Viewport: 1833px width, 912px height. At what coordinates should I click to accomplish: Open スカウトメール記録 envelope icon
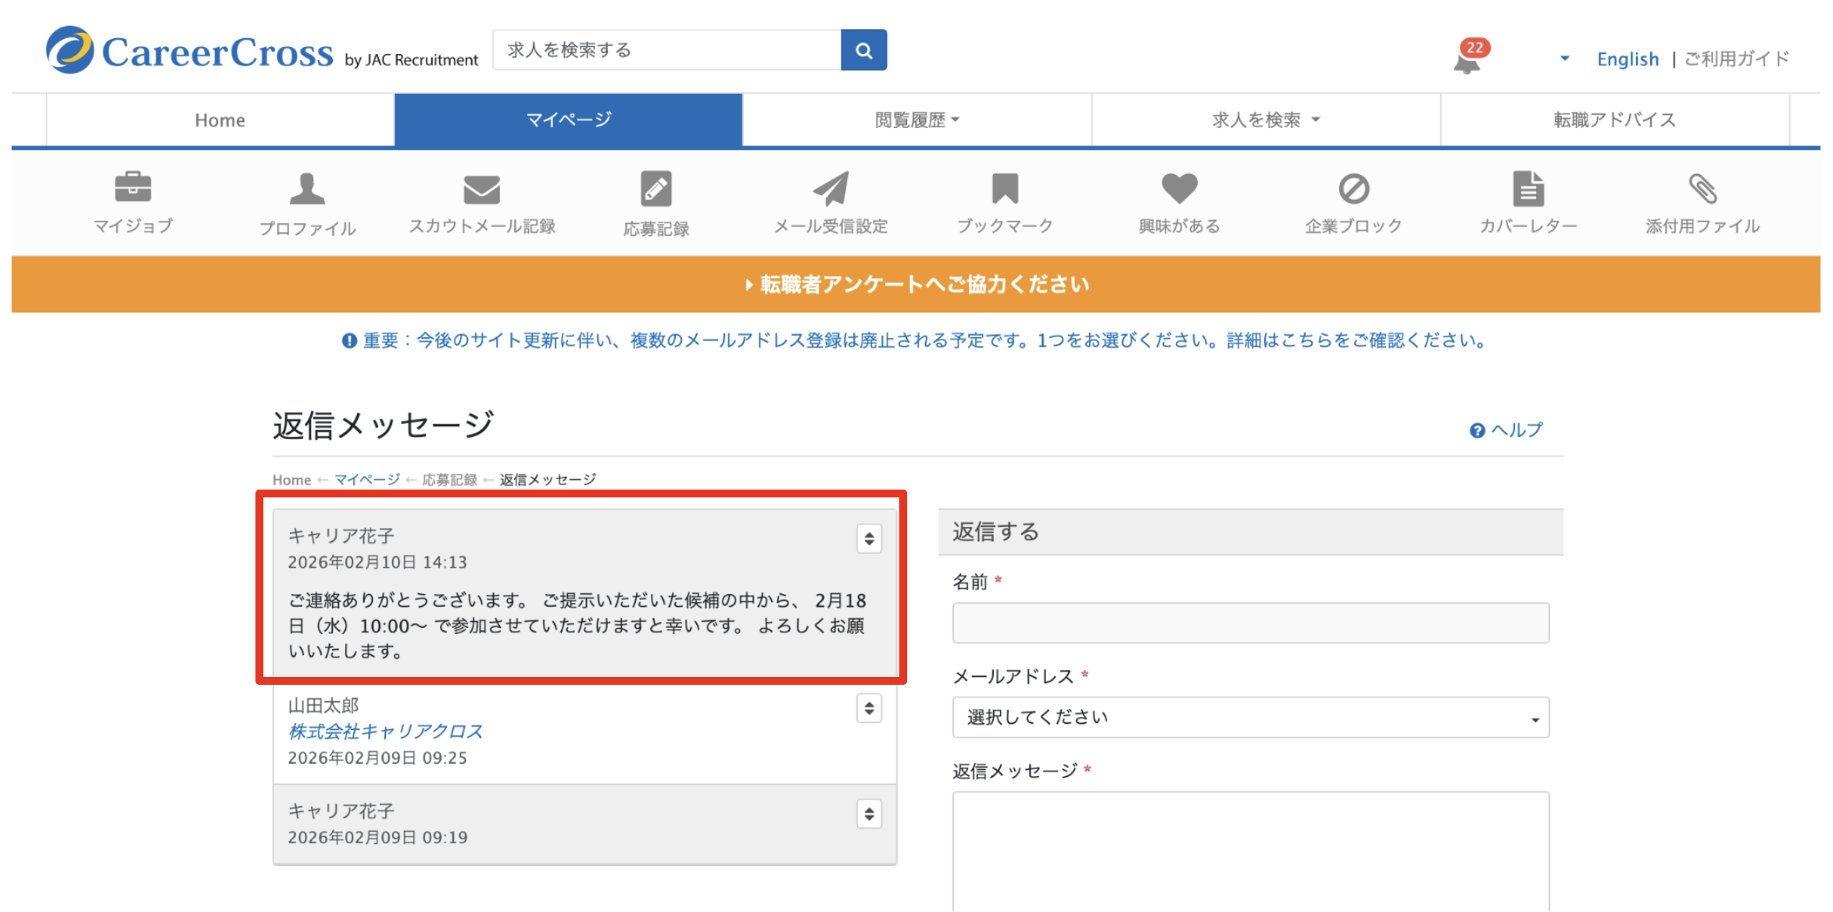[x=481, y=188]
